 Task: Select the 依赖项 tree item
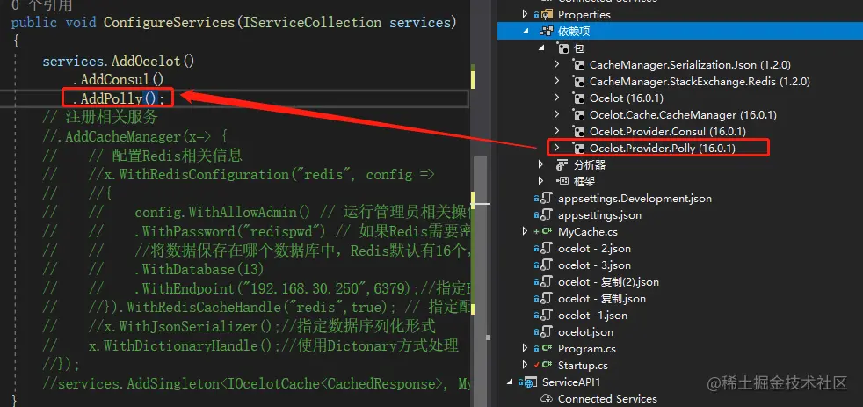point(574,32)
